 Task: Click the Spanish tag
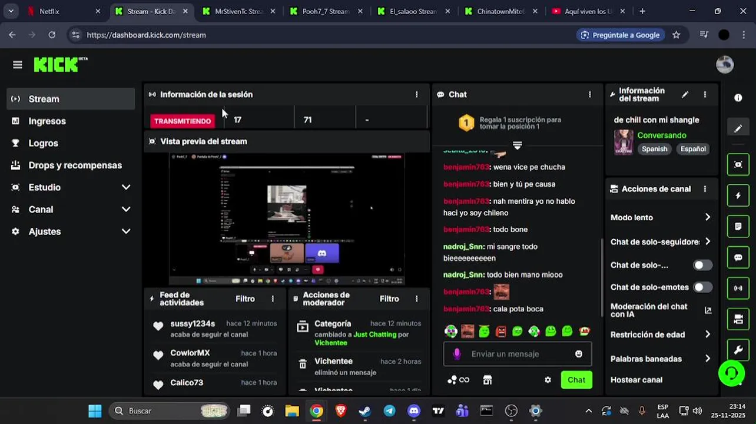[x=654, y=149]
